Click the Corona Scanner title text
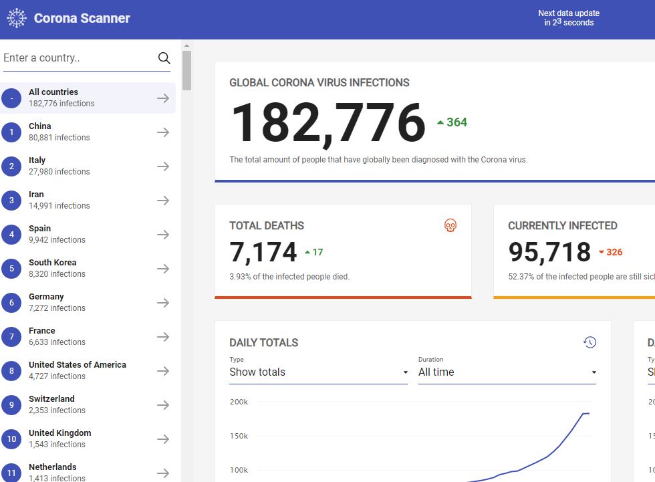This screenshot has height=482, width=655. coord(82,19)
